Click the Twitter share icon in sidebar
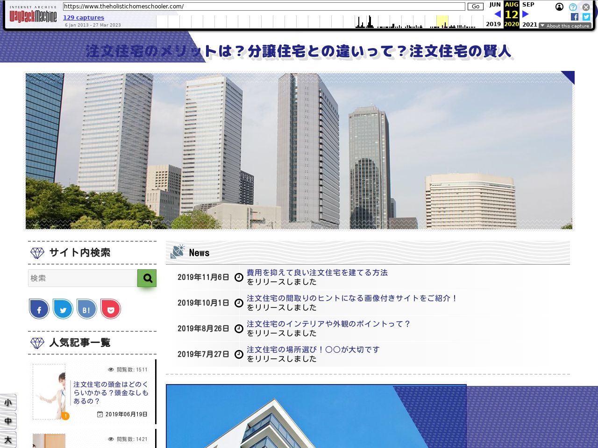598x448 pixels. [x=63, y=309]
